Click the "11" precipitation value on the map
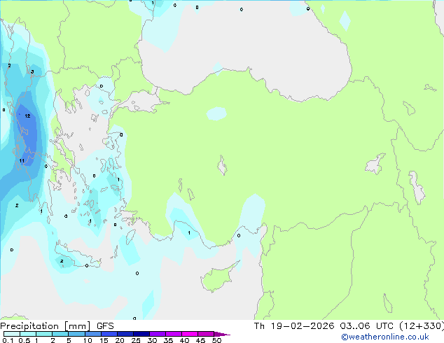This screenshot has height=343, width=444. click(22, 161)
